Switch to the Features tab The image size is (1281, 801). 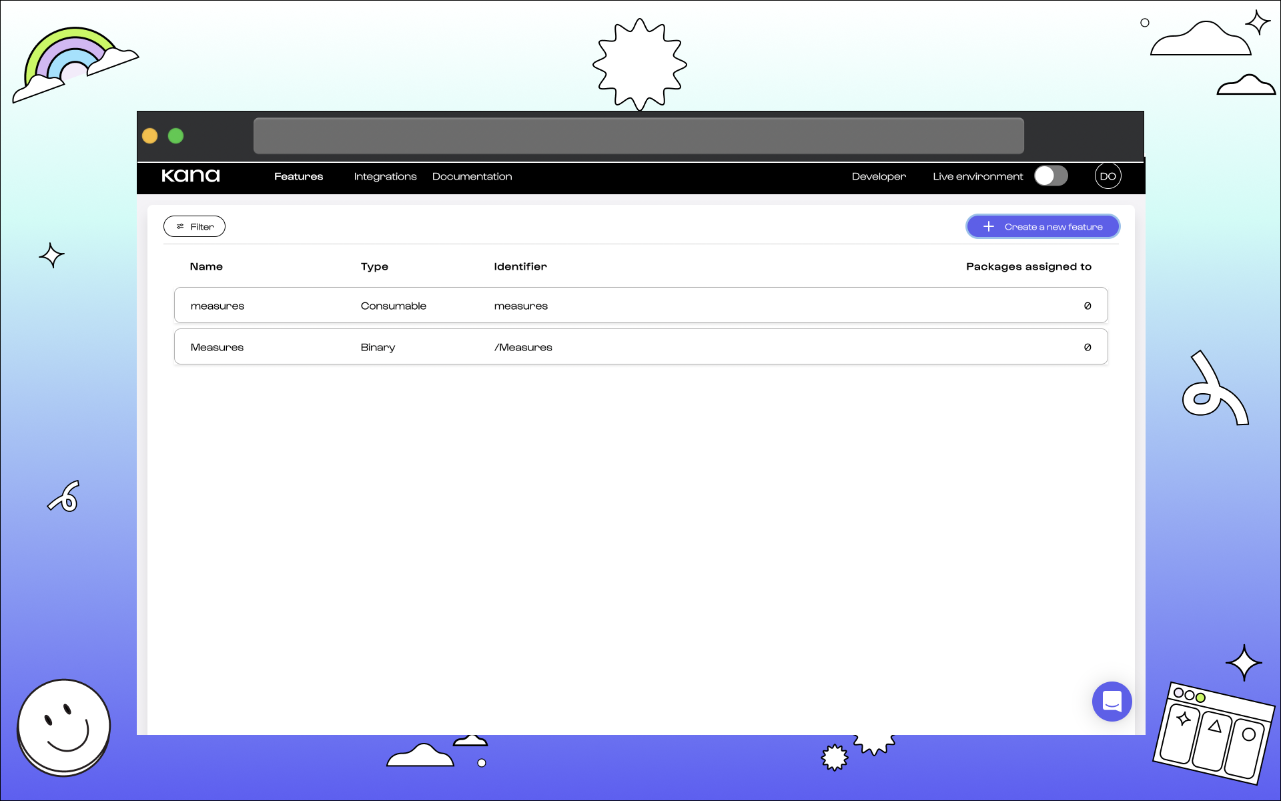pyautogui.click(x=298, y=176)
